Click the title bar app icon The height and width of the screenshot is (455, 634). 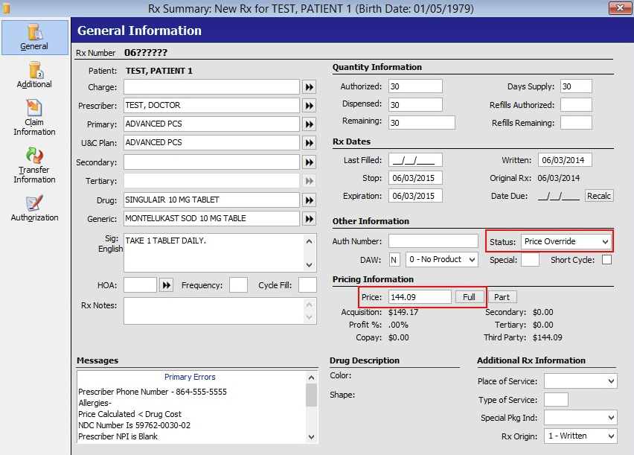click(x=7, y=8)
